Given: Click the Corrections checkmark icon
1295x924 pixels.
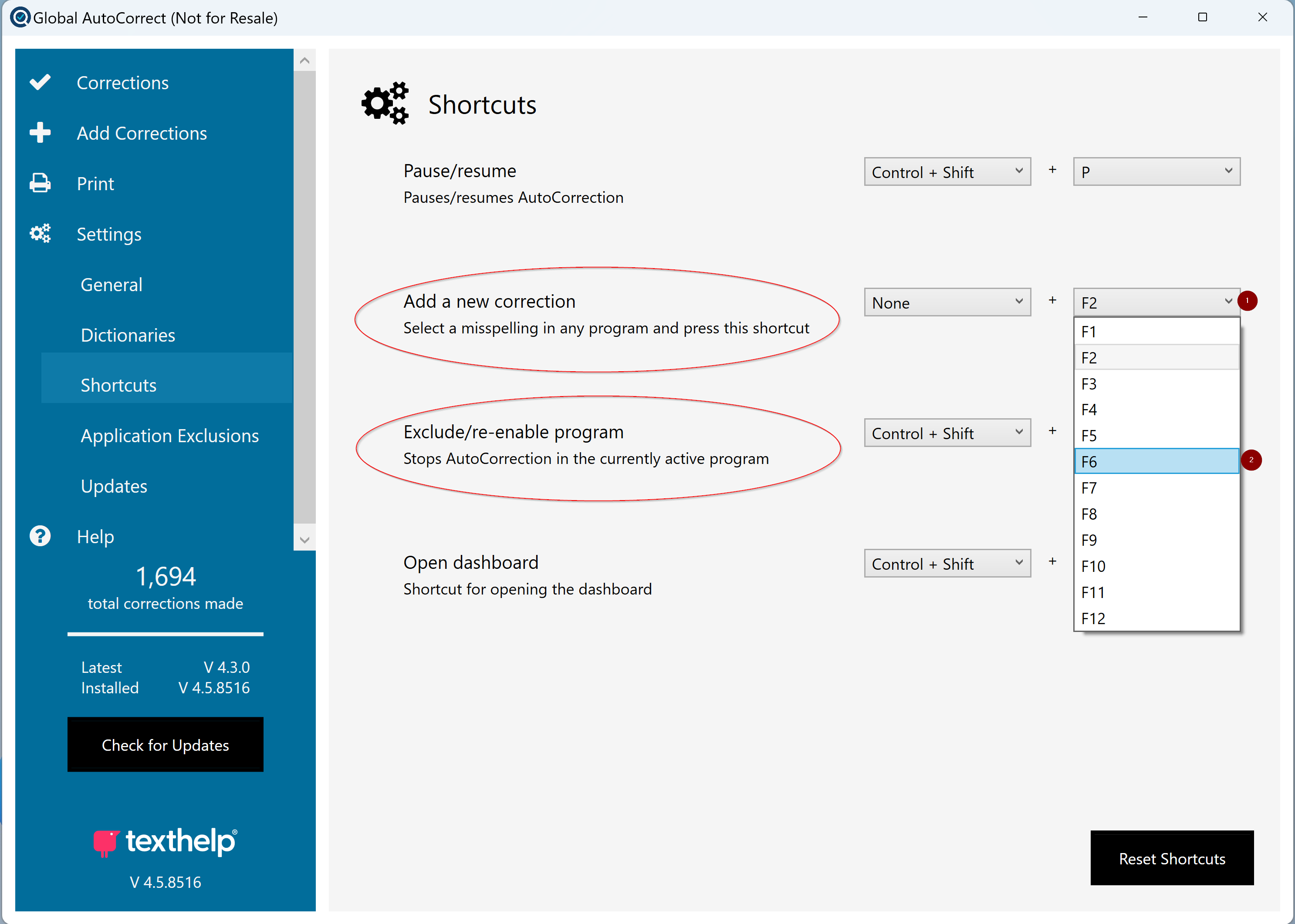Looking at the screenshot, I should pyautogui.click(x=40, y=83).
